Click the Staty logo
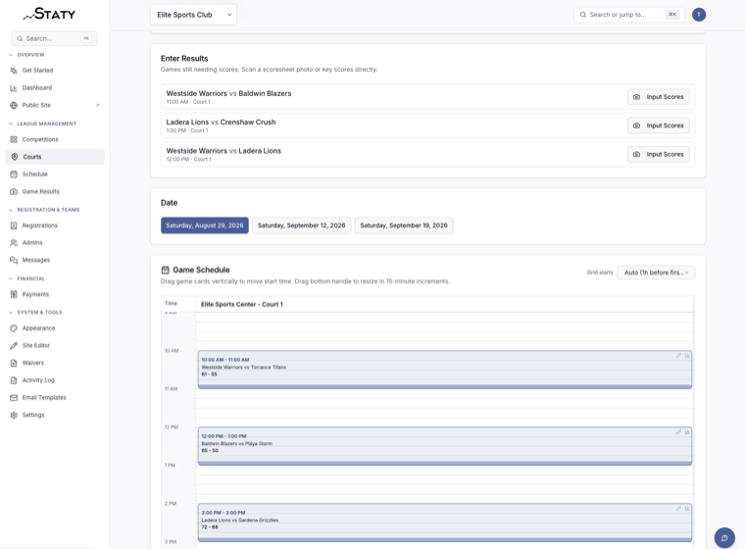The height and width of the screenshot is (549, 745). point(49,14)
